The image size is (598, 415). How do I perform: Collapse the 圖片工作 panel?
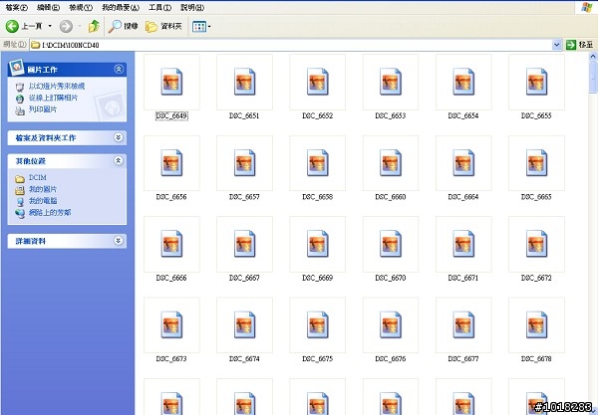click(119, 69)
